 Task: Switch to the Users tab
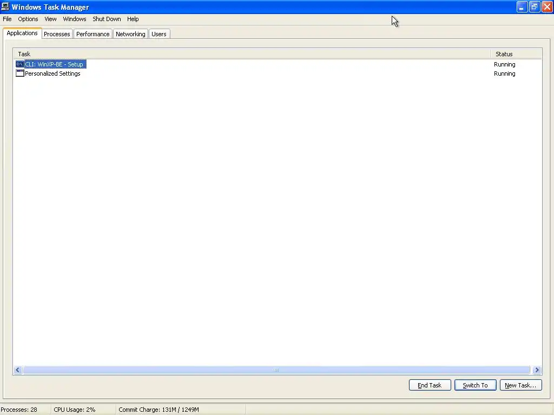click(159, 34)
